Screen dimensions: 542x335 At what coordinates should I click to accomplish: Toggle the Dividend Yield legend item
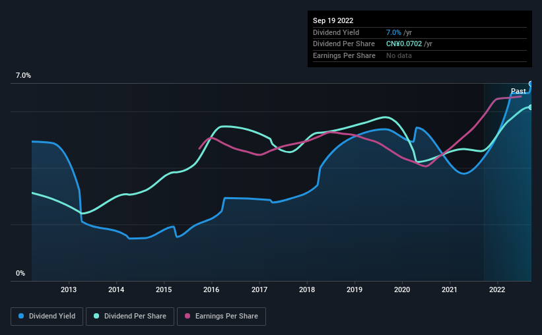point(47,317)
